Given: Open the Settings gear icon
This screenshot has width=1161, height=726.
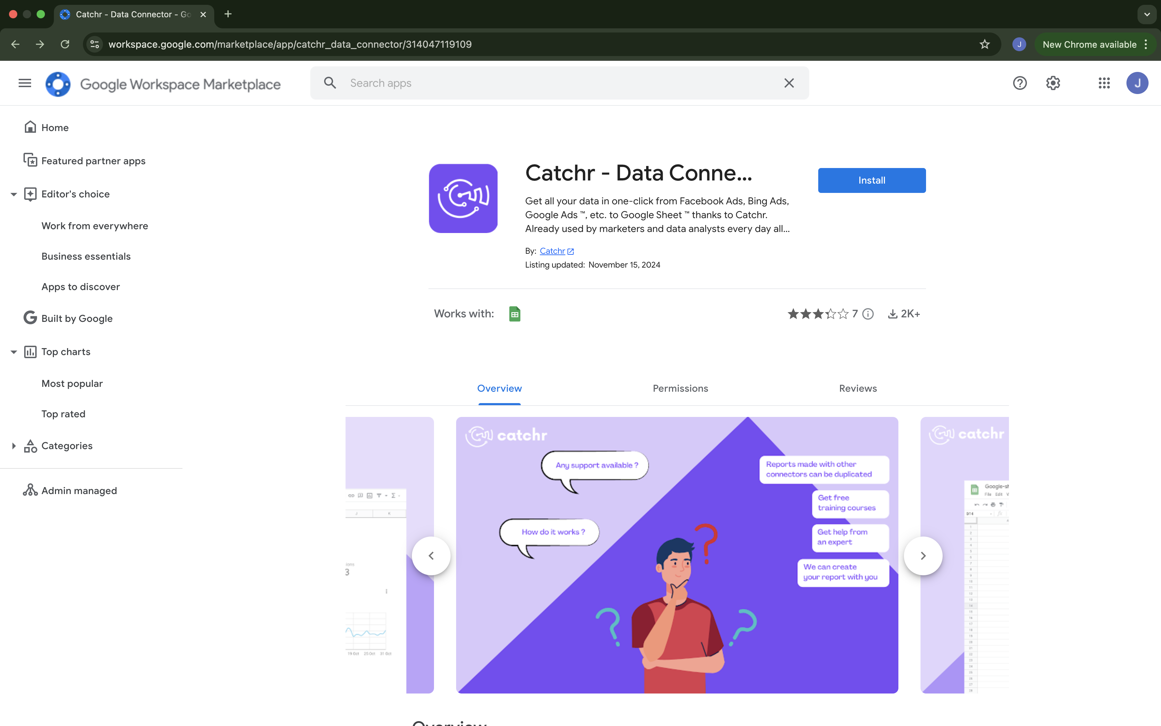Looking at the screenshot, I should tap(1053, 83).
